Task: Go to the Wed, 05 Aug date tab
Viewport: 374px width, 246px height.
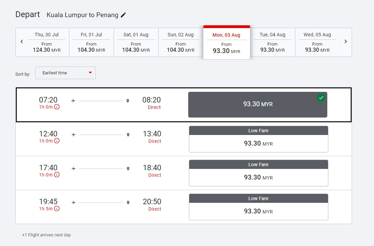Action: pyautogui.click(x=317, y=42)
